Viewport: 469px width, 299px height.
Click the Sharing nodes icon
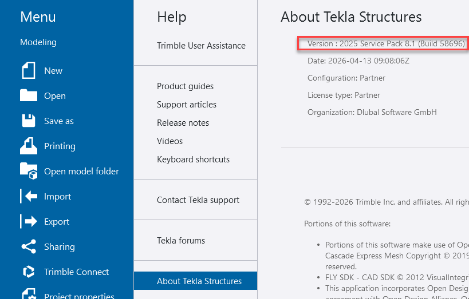[29, 246]
